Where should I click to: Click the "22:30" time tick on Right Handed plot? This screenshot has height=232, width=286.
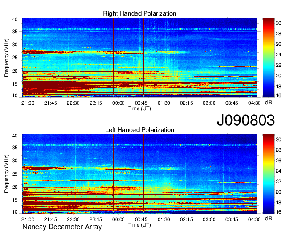(x=73, y=103)
